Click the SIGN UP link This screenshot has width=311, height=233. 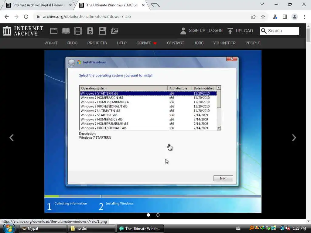click(x=197, y=31)
